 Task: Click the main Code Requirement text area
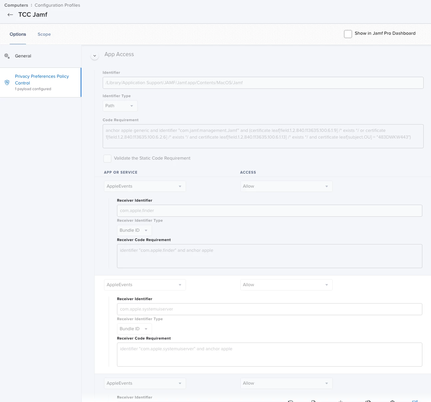coord(263,136)
